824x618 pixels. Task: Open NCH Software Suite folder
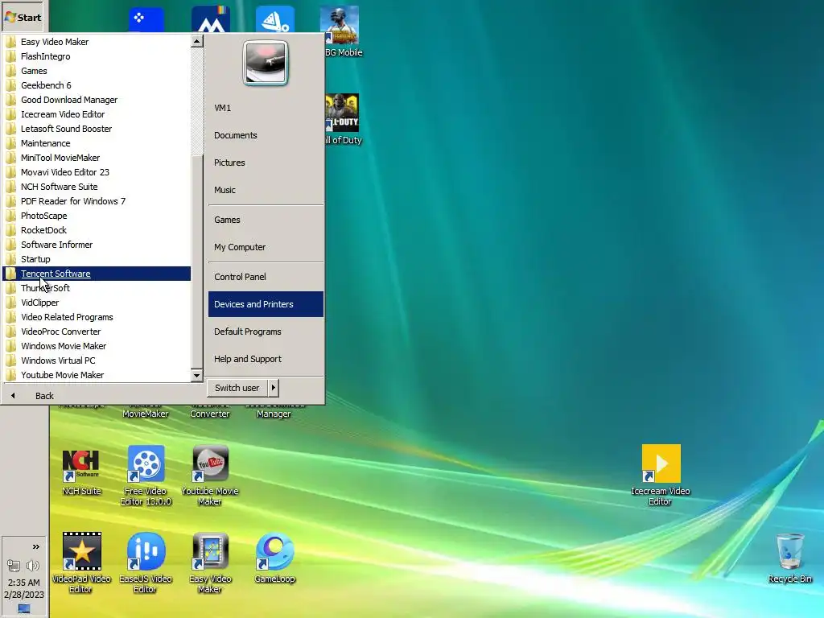(97, 187)
